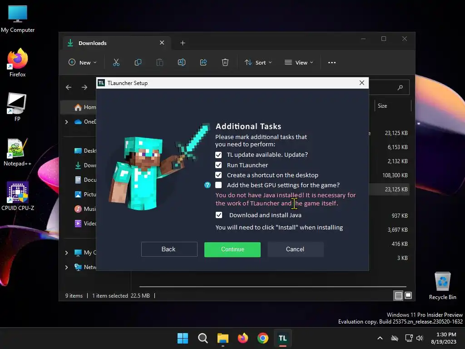Select Home in Explorer sidebar
The height and width of the screenshot is (349, 465).
point(84,107)
